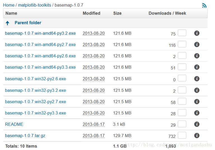The height and width of the screenshot is (150, 215).
Task: Show info for basemap-1.0.7.tar.gz
Action: [x=197, y=135]
